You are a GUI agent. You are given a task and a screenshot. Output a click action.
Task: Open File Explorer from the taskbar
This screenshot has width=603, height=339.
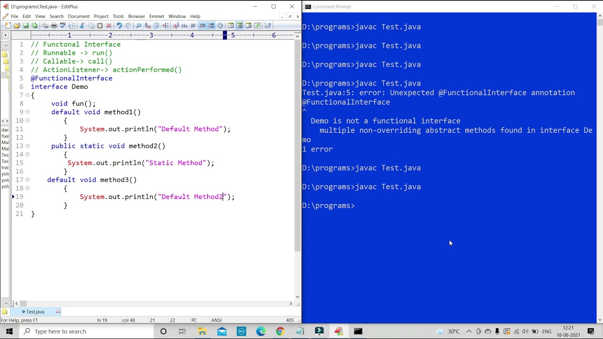(x=202, y=331)
